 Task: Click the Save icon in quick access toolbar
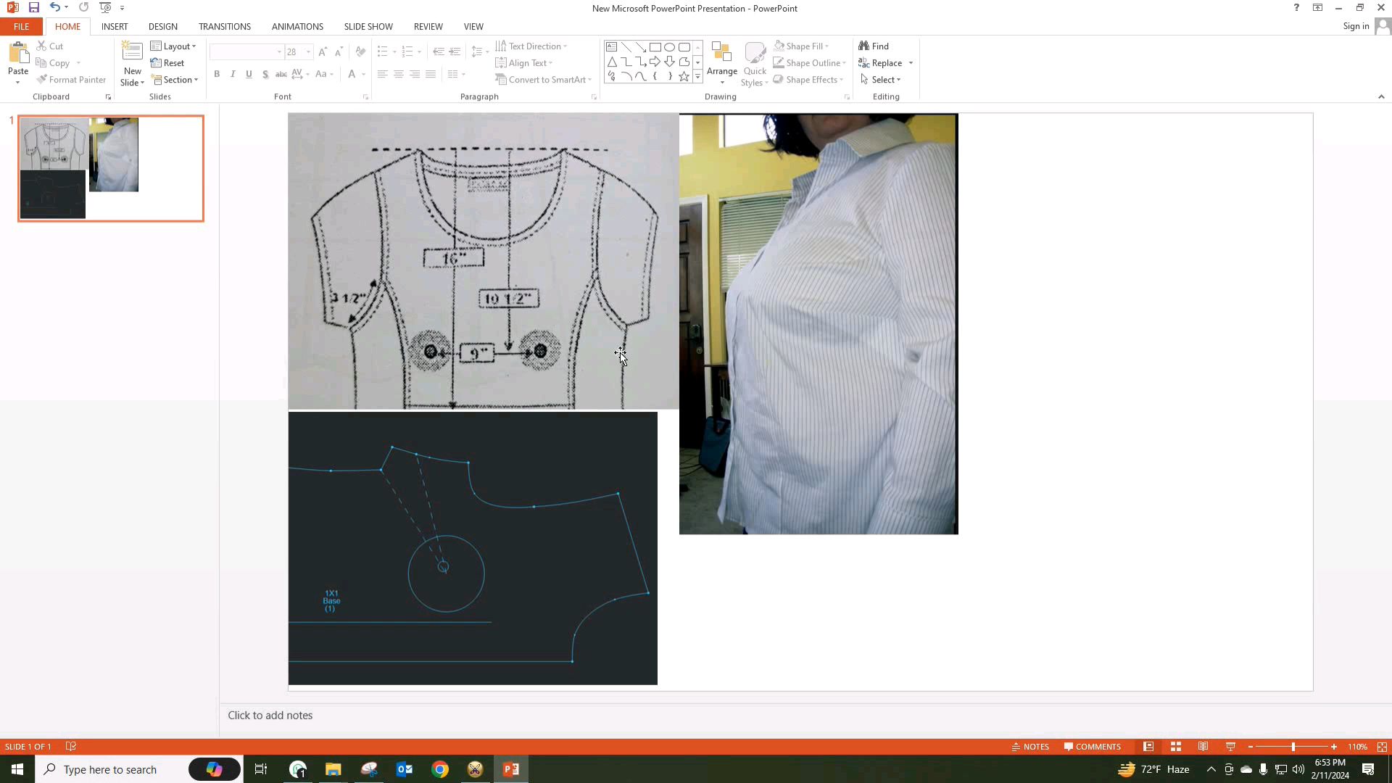(33, 8)
